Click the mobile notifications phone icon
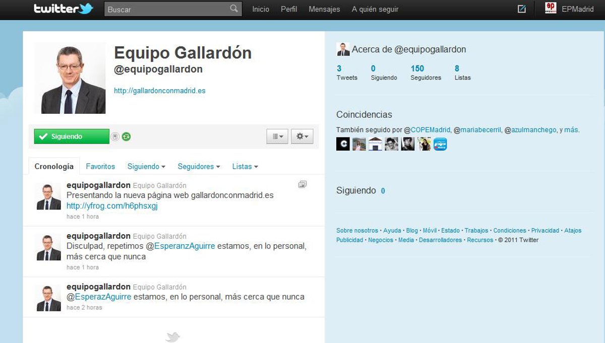This screenshot has height=343, width=605. coord(115,136)
